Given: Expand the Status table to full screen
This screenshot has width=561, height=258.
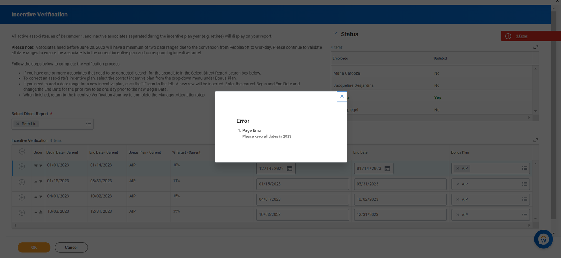Looking at the screenshot, I should pos(535,46).
